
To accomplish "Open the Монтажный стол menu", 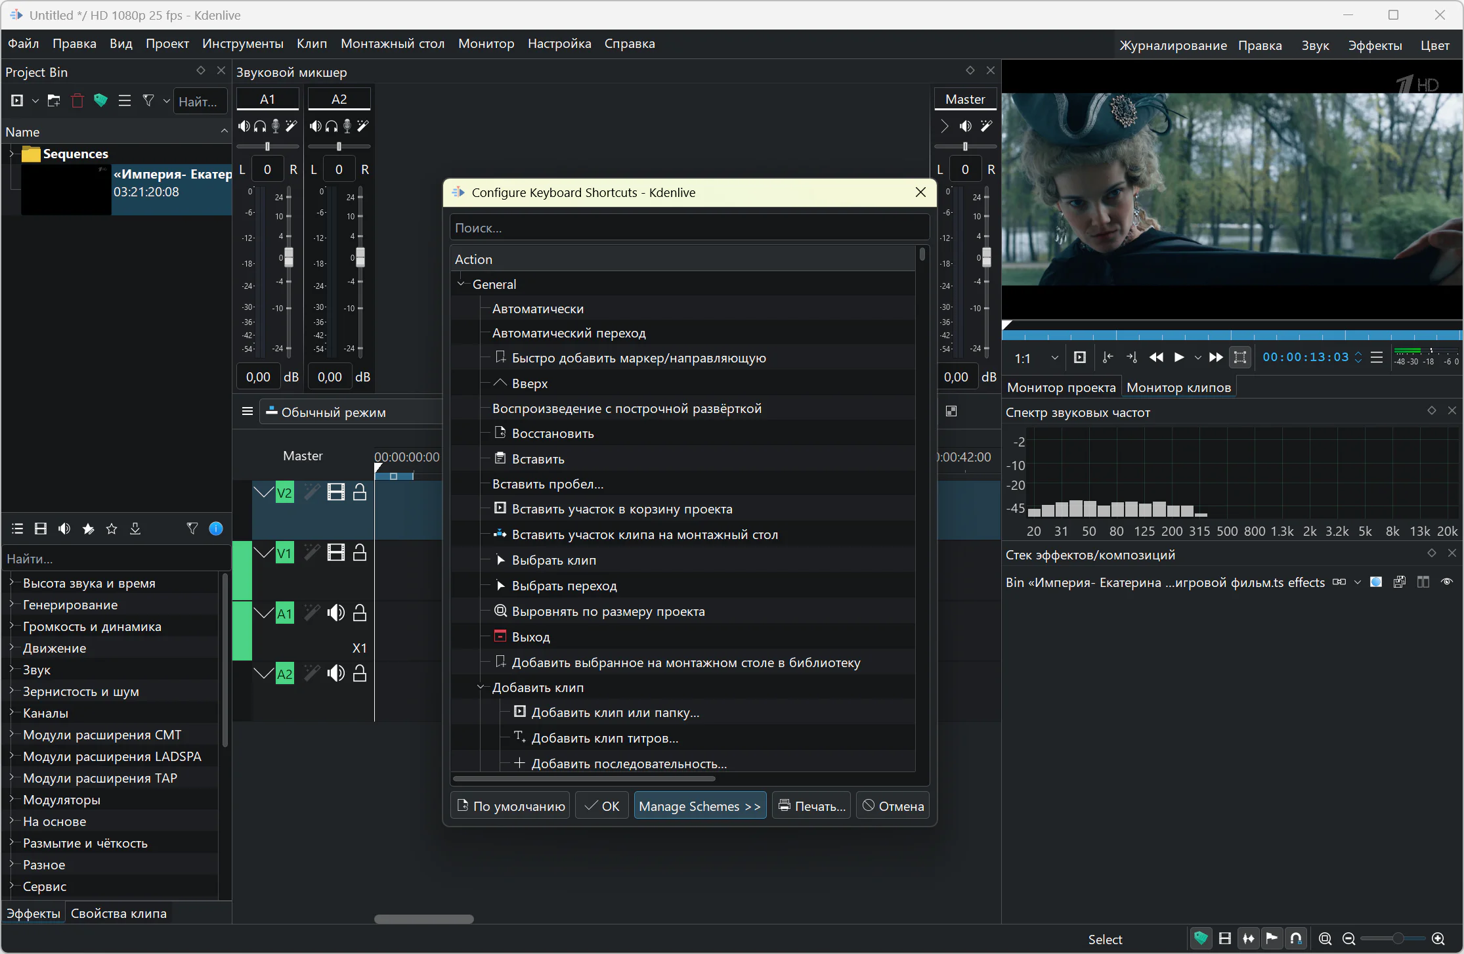I will (392, 44).
